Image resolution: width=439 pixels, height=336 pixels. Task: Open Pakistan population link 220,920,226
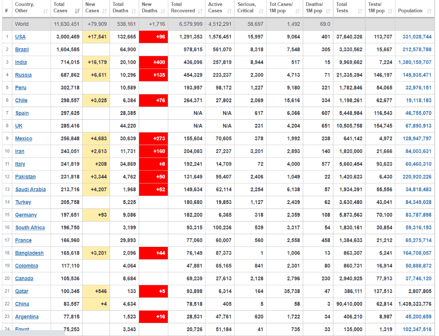tap(417, 177)
